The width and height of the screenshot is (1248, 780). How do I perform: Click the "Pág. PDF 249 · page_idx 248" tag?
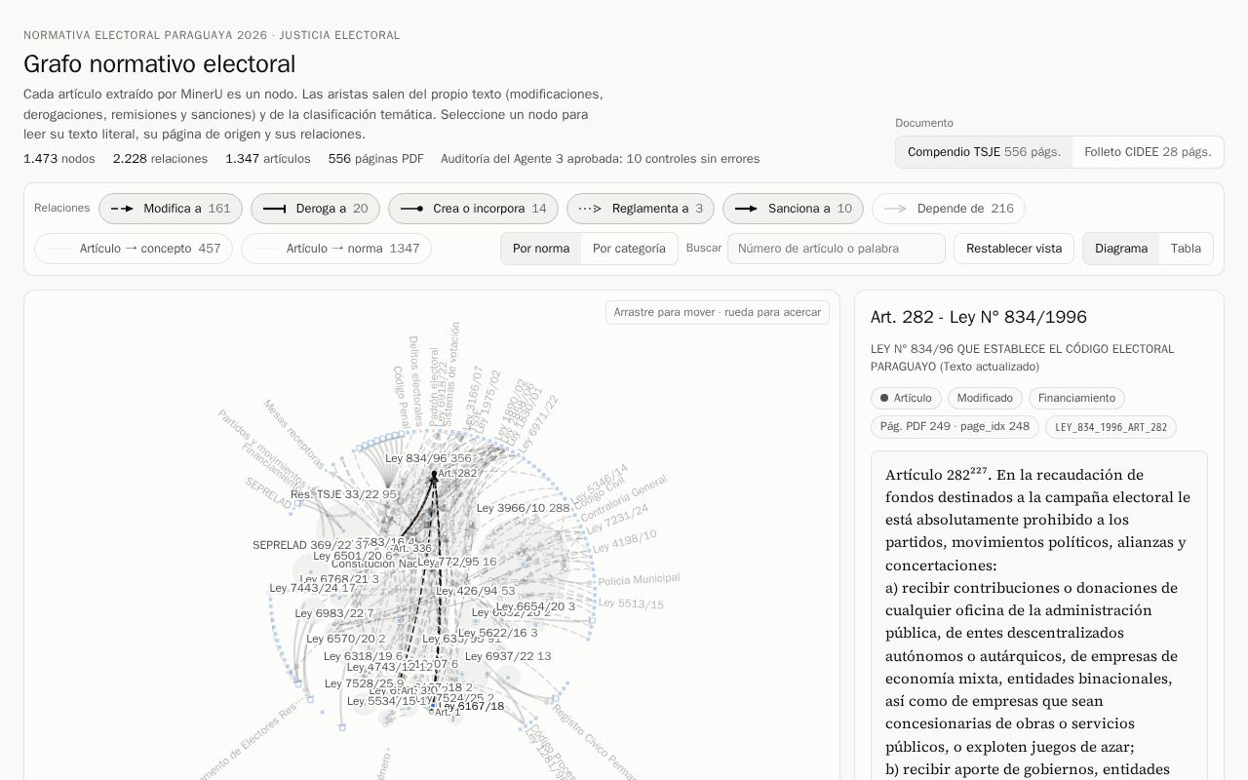click(955, 427)
